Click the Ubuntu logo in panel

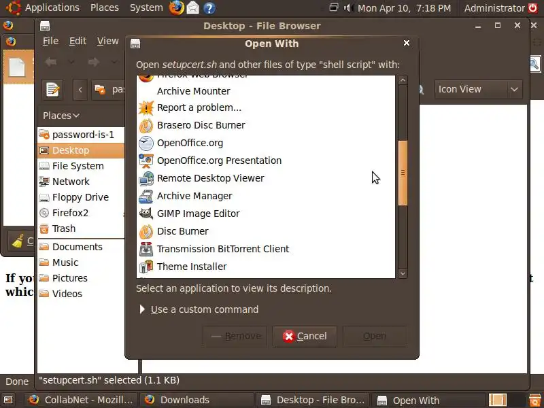coord(13,7)
